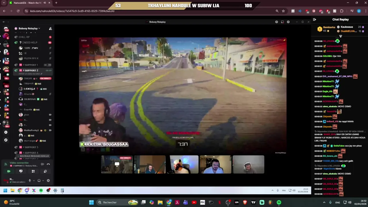Switch to Nahoule82k Kick browser tab
The height and width of the screenshot is (207, 368).
pos(30,3)
